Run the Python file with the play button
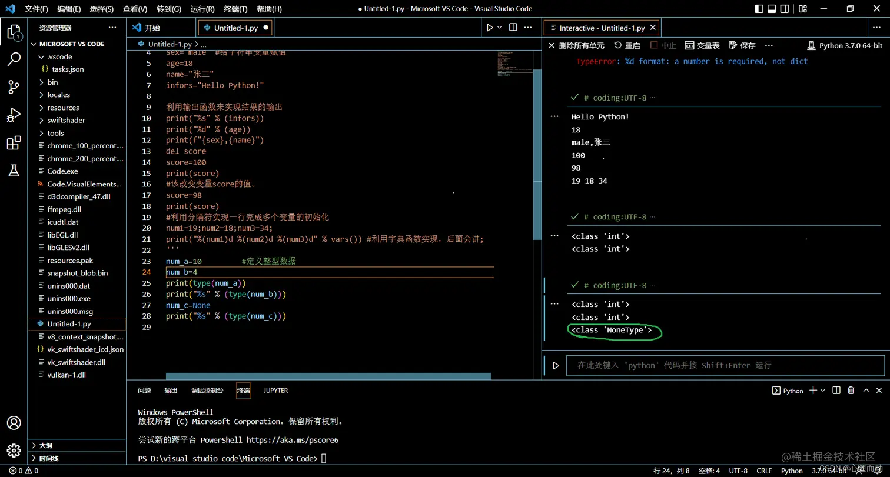Screen dimensions: 890x477 click(x=489, y=28)
